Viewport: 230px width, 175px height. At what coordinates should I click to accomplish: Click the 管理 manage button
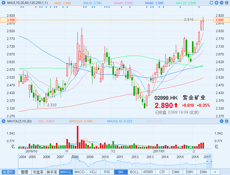[x=24, y=172]
